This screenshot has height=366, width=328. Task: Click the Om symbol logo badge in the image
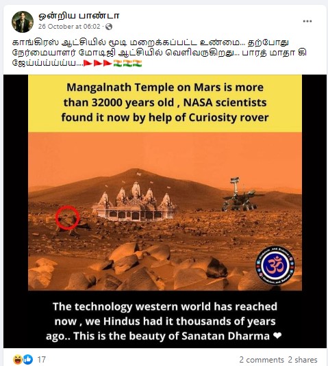(x=275, y=265)
